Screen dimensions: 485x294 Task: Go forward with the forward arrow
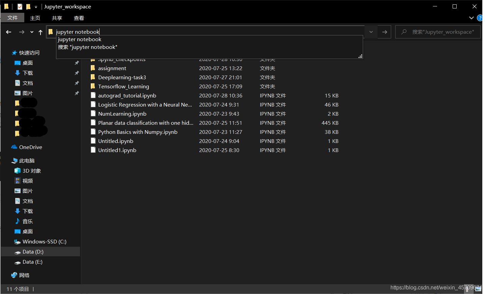22,32
